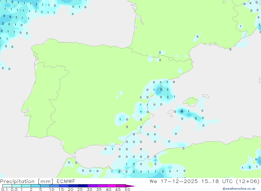The height and width of the screenshot is (191, 261).
Task: Click the legend scale label 5
Action: [40, 189]
